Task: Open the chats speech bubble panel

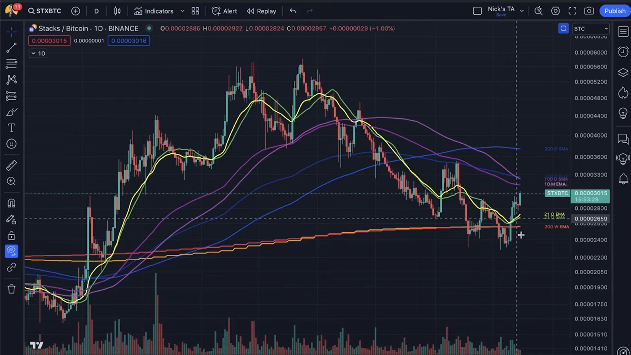Action: point(623,139)
